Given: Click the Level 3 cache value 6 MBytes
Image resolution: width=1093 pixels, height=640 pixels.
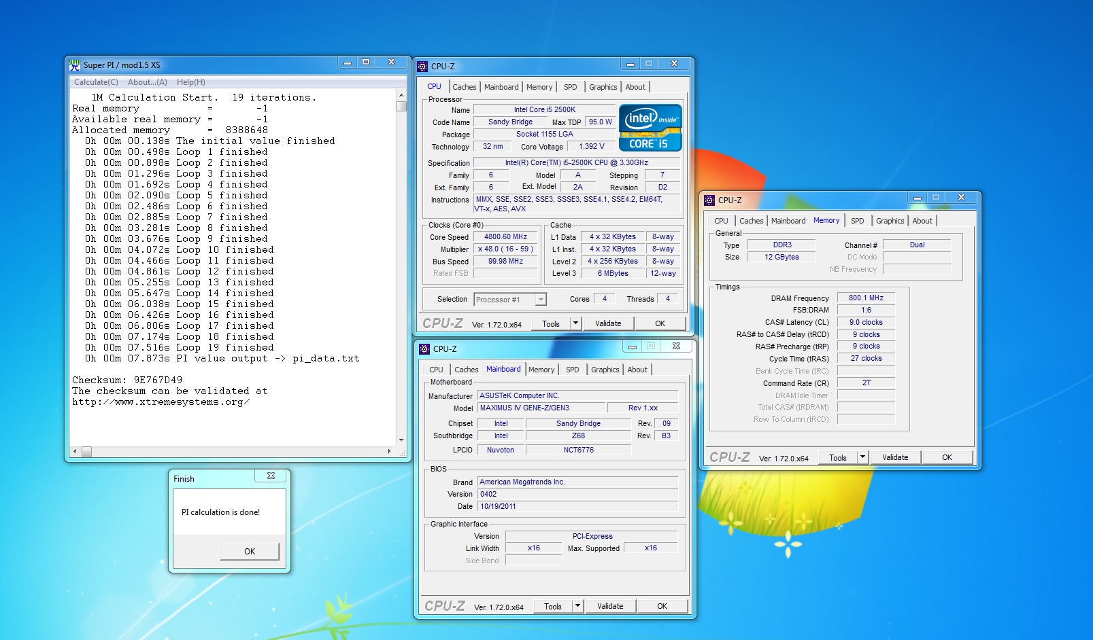Looking at the screenshot, I should point(613,273).
